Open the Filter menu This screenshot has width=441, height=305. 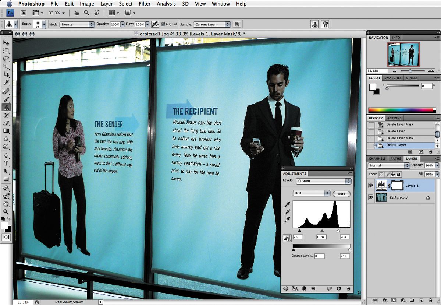(145, 4)
